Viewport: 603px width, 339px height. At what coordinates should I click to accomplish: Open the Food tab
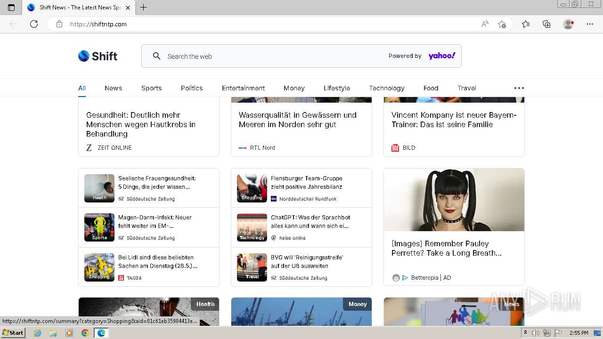click(431, 88)
